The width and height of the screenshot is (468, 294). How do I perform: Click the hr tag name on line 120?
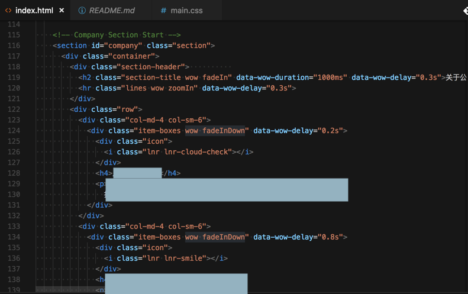(x=87, y=88)
